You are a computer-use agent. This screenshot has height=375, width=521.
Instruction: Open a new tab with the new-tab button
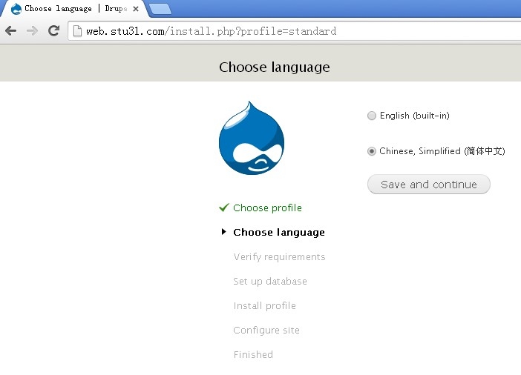(x=160, y=9)
